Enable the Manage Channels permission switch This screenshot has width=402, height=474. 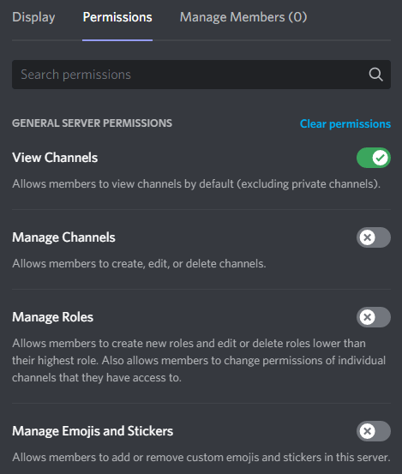(x=374, y=237)
